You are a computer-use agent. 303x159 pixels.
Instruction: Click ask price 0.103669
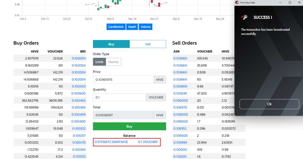[x=180, y=79]
